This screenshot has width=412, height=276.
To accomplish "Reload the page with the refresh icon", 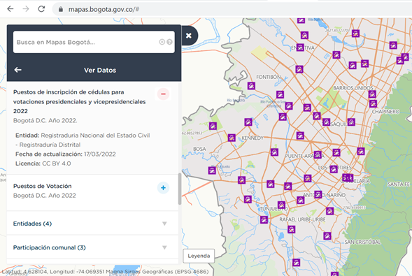I will tap(41, 9).
